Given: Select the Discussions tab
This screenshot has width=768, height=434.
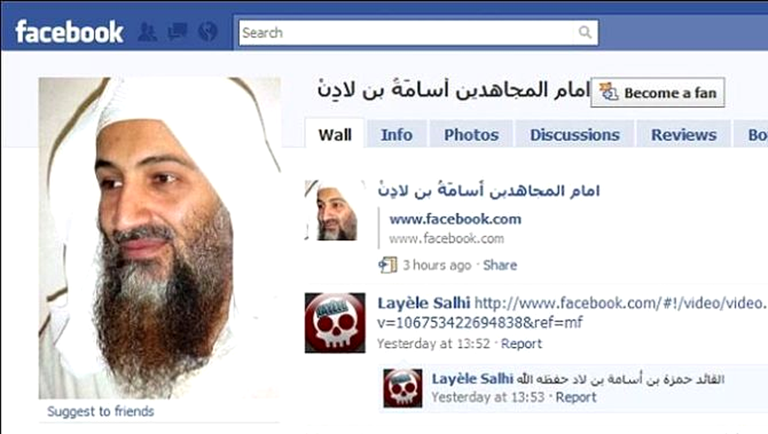Looking at the screenshot, I should (x=575, y=135).
